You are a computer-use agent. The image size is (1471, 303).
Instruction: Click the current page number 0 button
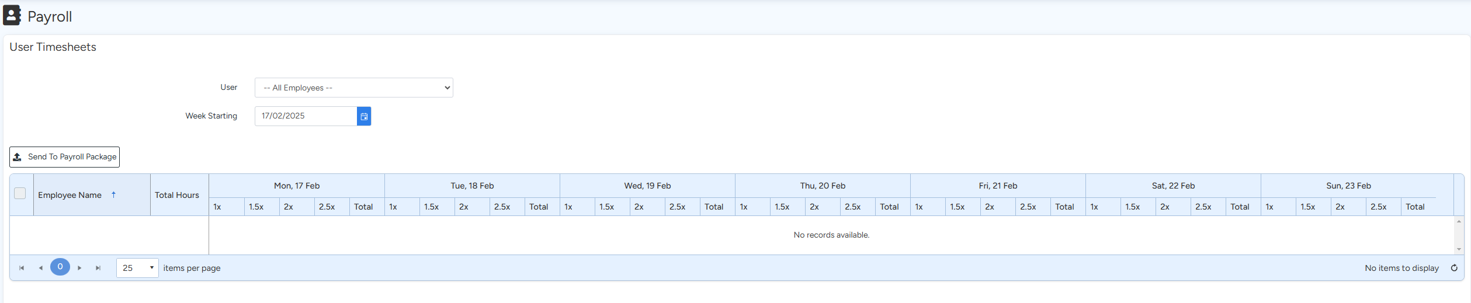60,267
